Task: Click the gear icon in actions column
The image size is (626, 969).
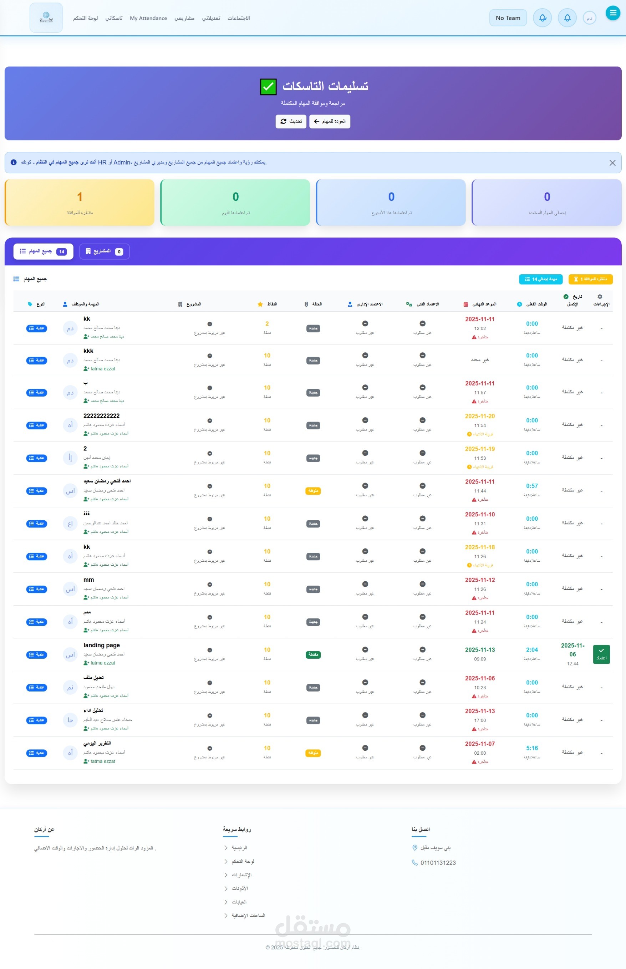Action: tap(600, 297)
